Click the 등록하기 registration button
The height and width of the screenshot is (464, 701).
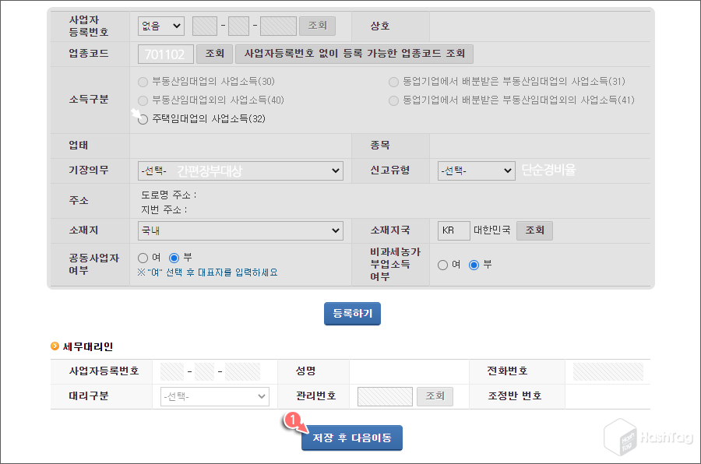click(352, 314)
